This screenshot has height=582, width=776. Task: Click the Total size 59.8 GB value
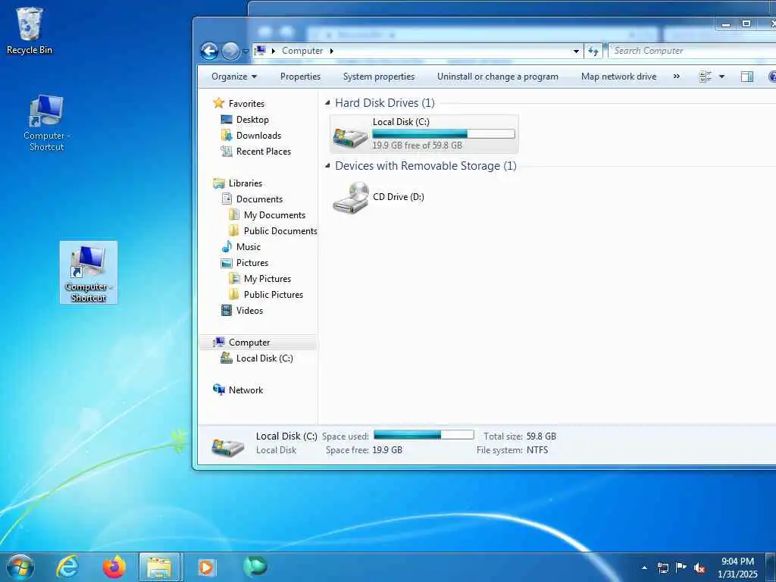(541, 436)
